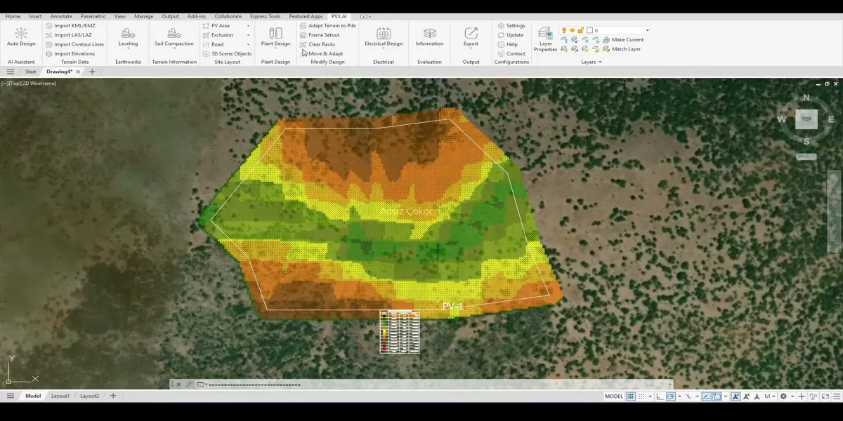Toggle the drawing grid display in status bar
Screen dimensions: 843x421
631,396
